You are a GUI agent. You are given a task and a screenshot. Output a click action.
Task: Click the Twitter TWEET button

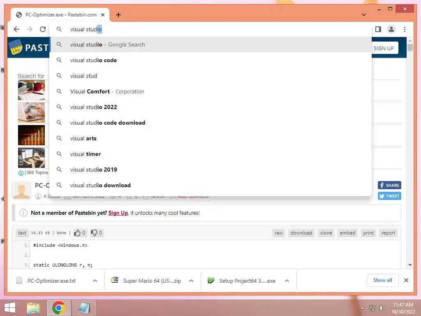(389, 196)
